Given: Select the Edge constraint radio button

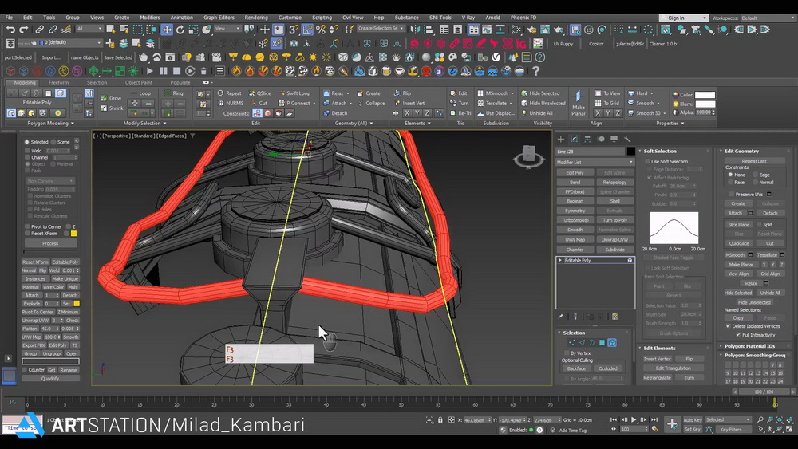Looking at the screenshot, I should click(755, 175).
